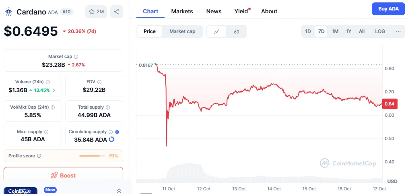Viewport: 408px width, 194px height.
Task: Toggle chart to Market cap
Action: click(x=182, y=31)
